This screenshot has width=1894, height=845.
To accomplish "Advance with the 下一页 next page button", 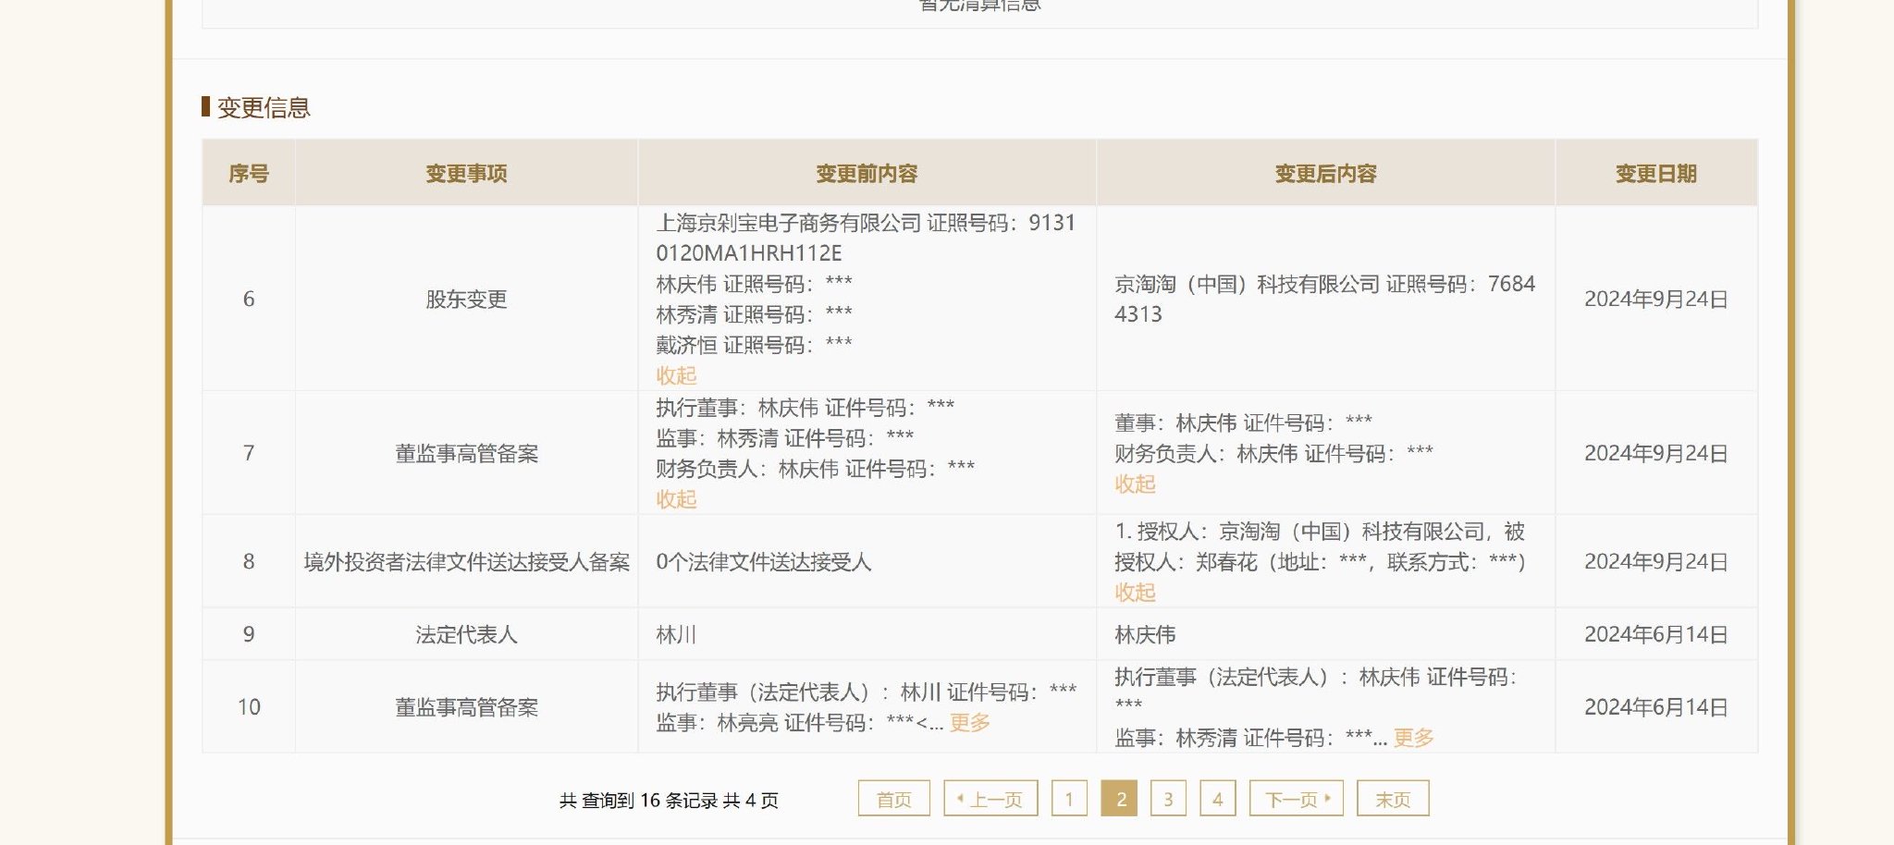I will point(1293,798).
